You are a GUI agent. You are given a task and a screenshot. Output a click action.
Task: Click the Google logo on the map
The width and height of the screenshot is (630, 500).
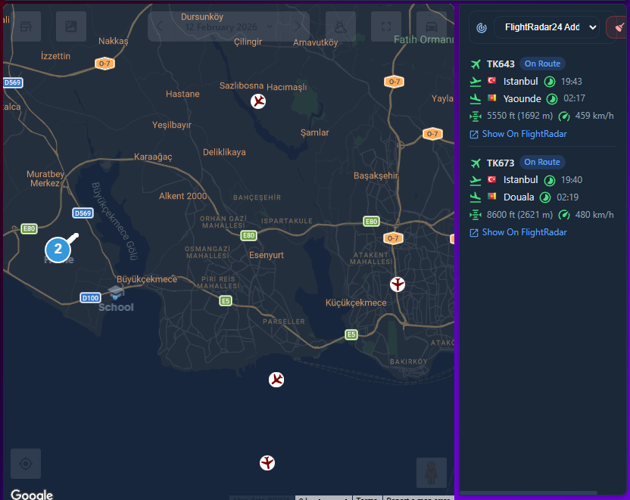tap(32, 494)
